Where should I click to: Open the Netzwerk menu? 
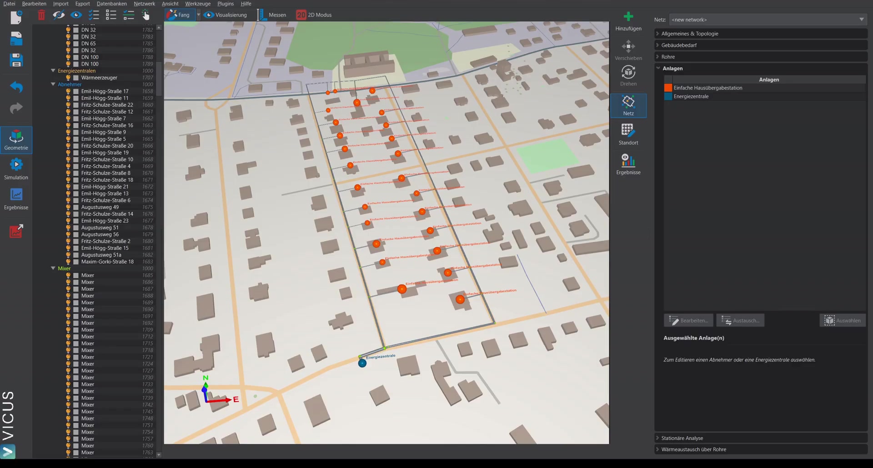coord(144,4)
